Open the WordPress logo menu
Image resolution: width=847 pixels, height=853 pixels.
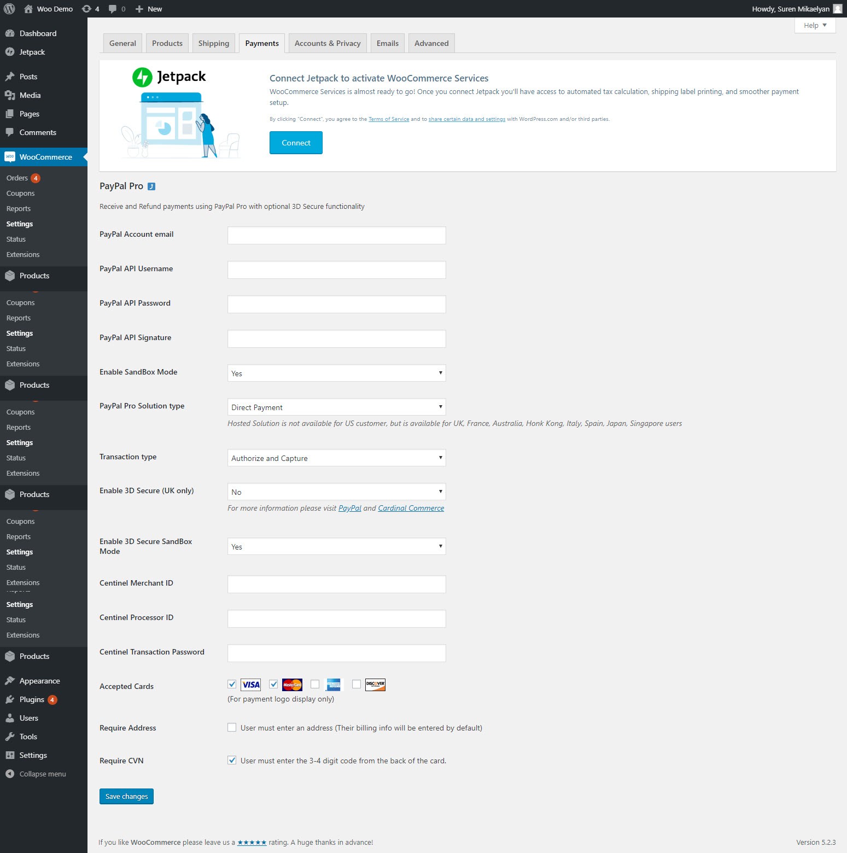(9, 9)
